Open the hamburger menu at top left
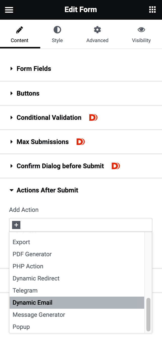The height and width of the screenshot is (341, 162). click(9, 10)
